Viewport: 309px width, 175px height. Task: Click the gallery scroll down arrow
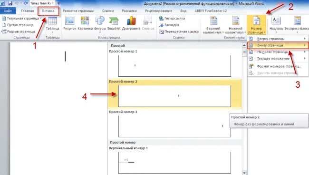(244, 173)
